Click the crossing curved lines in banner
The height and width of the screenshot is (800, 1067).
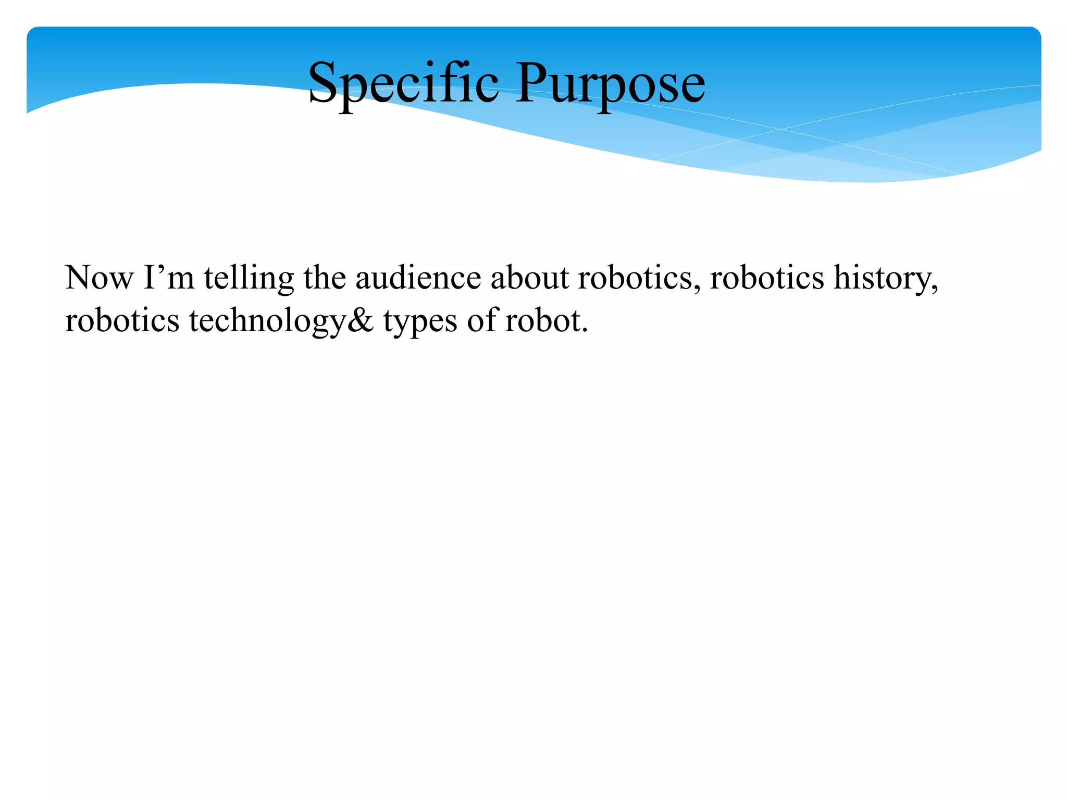point(781,129)
